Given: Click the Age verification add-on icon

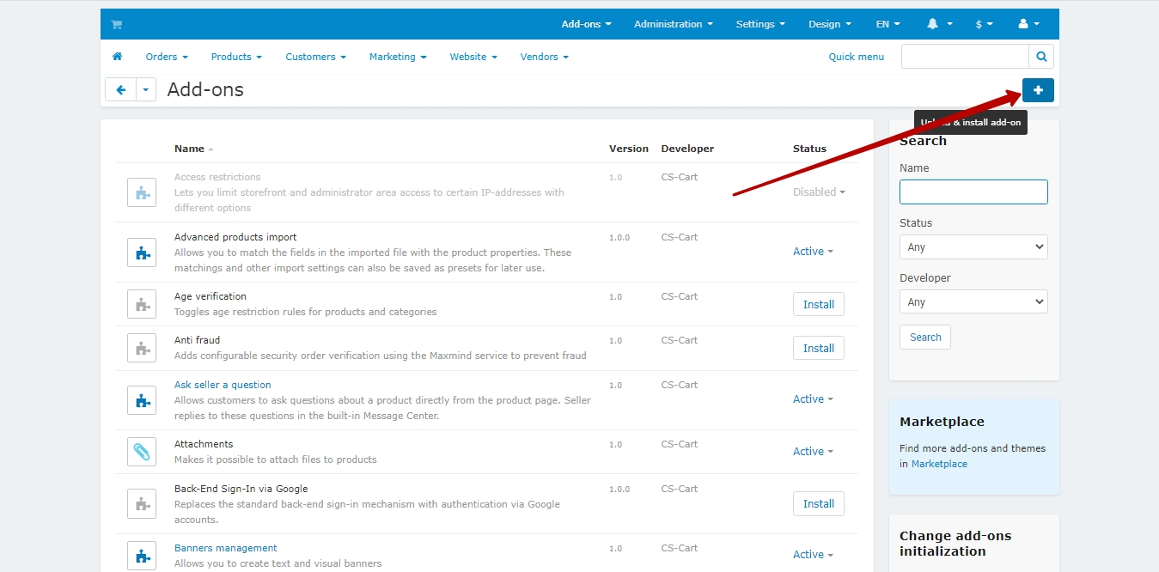Looking at the screenshot, I should pyautogui.click(x=142, y=304).
